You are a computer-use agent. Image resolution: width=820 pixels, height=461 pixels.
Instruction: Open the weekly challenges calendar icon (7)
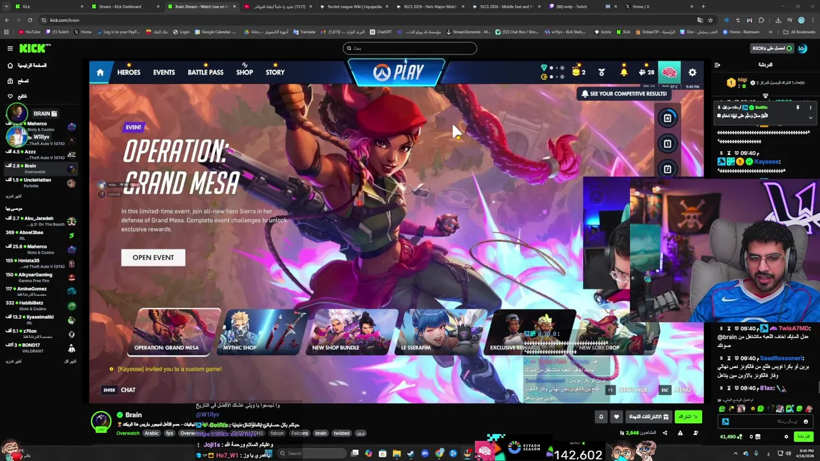tap(668, 168)
